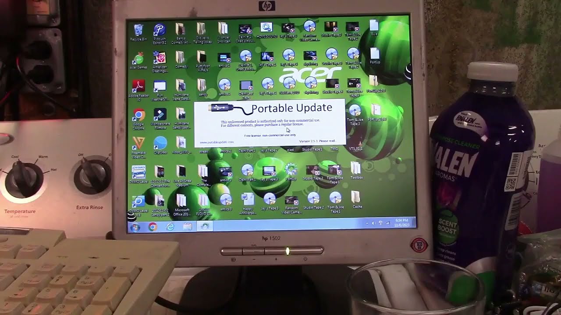
Task: Launch the ClipGrab shortcut
Action: [160, 144]
